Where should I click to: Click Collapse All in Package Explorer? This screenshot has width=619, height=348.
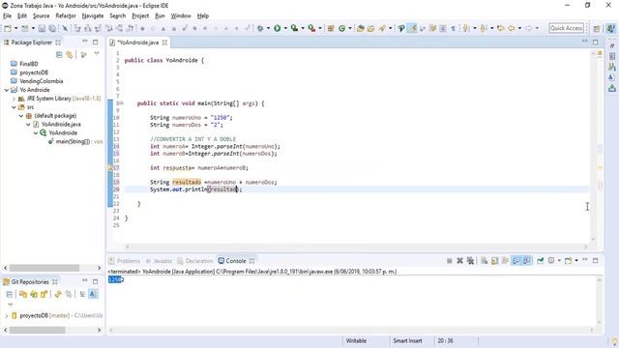pyautogui.click(x=59, y=55)
